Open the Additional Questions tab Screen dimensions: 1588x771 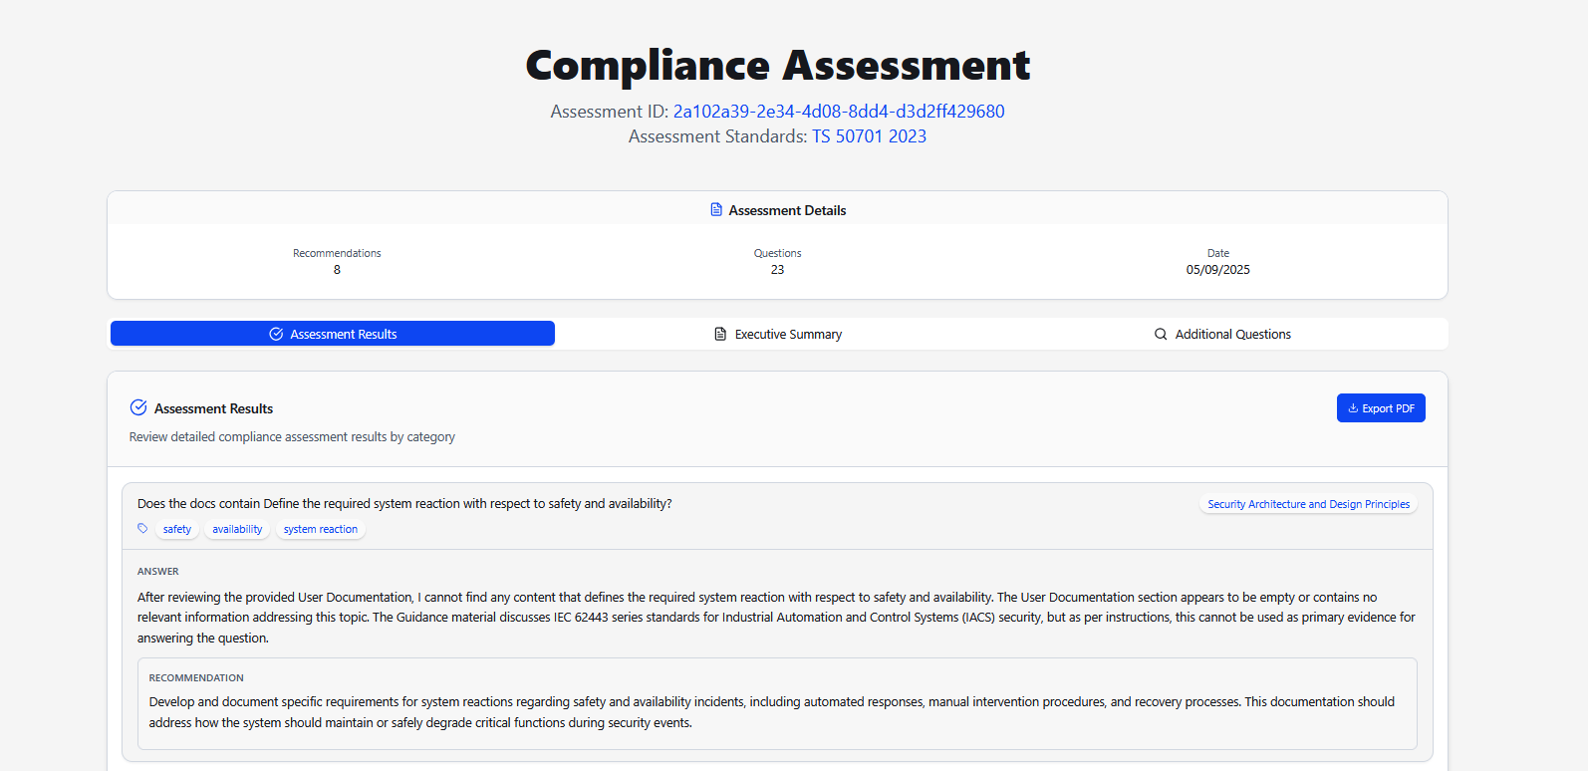coord(1232,335)
